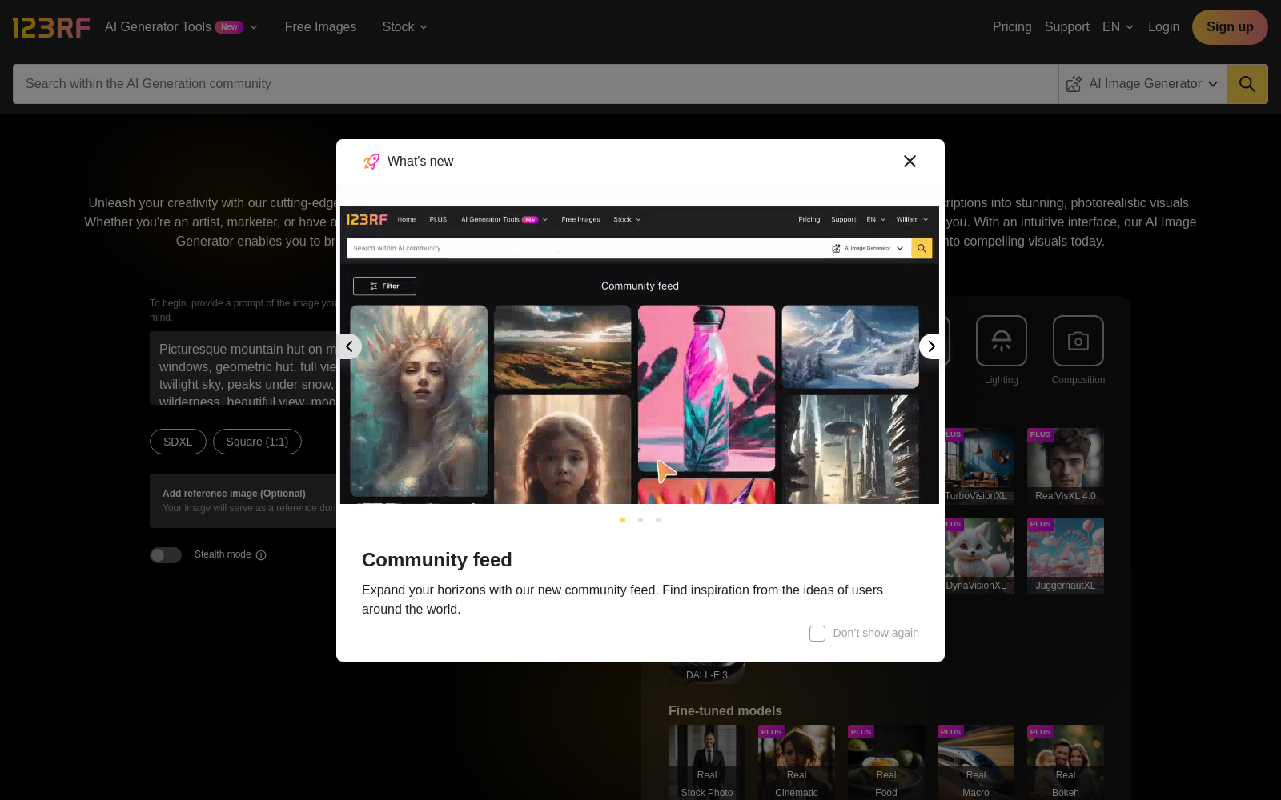
Task: Click PLUS badge on Real Cinematic
Action: tap(771, 732)
